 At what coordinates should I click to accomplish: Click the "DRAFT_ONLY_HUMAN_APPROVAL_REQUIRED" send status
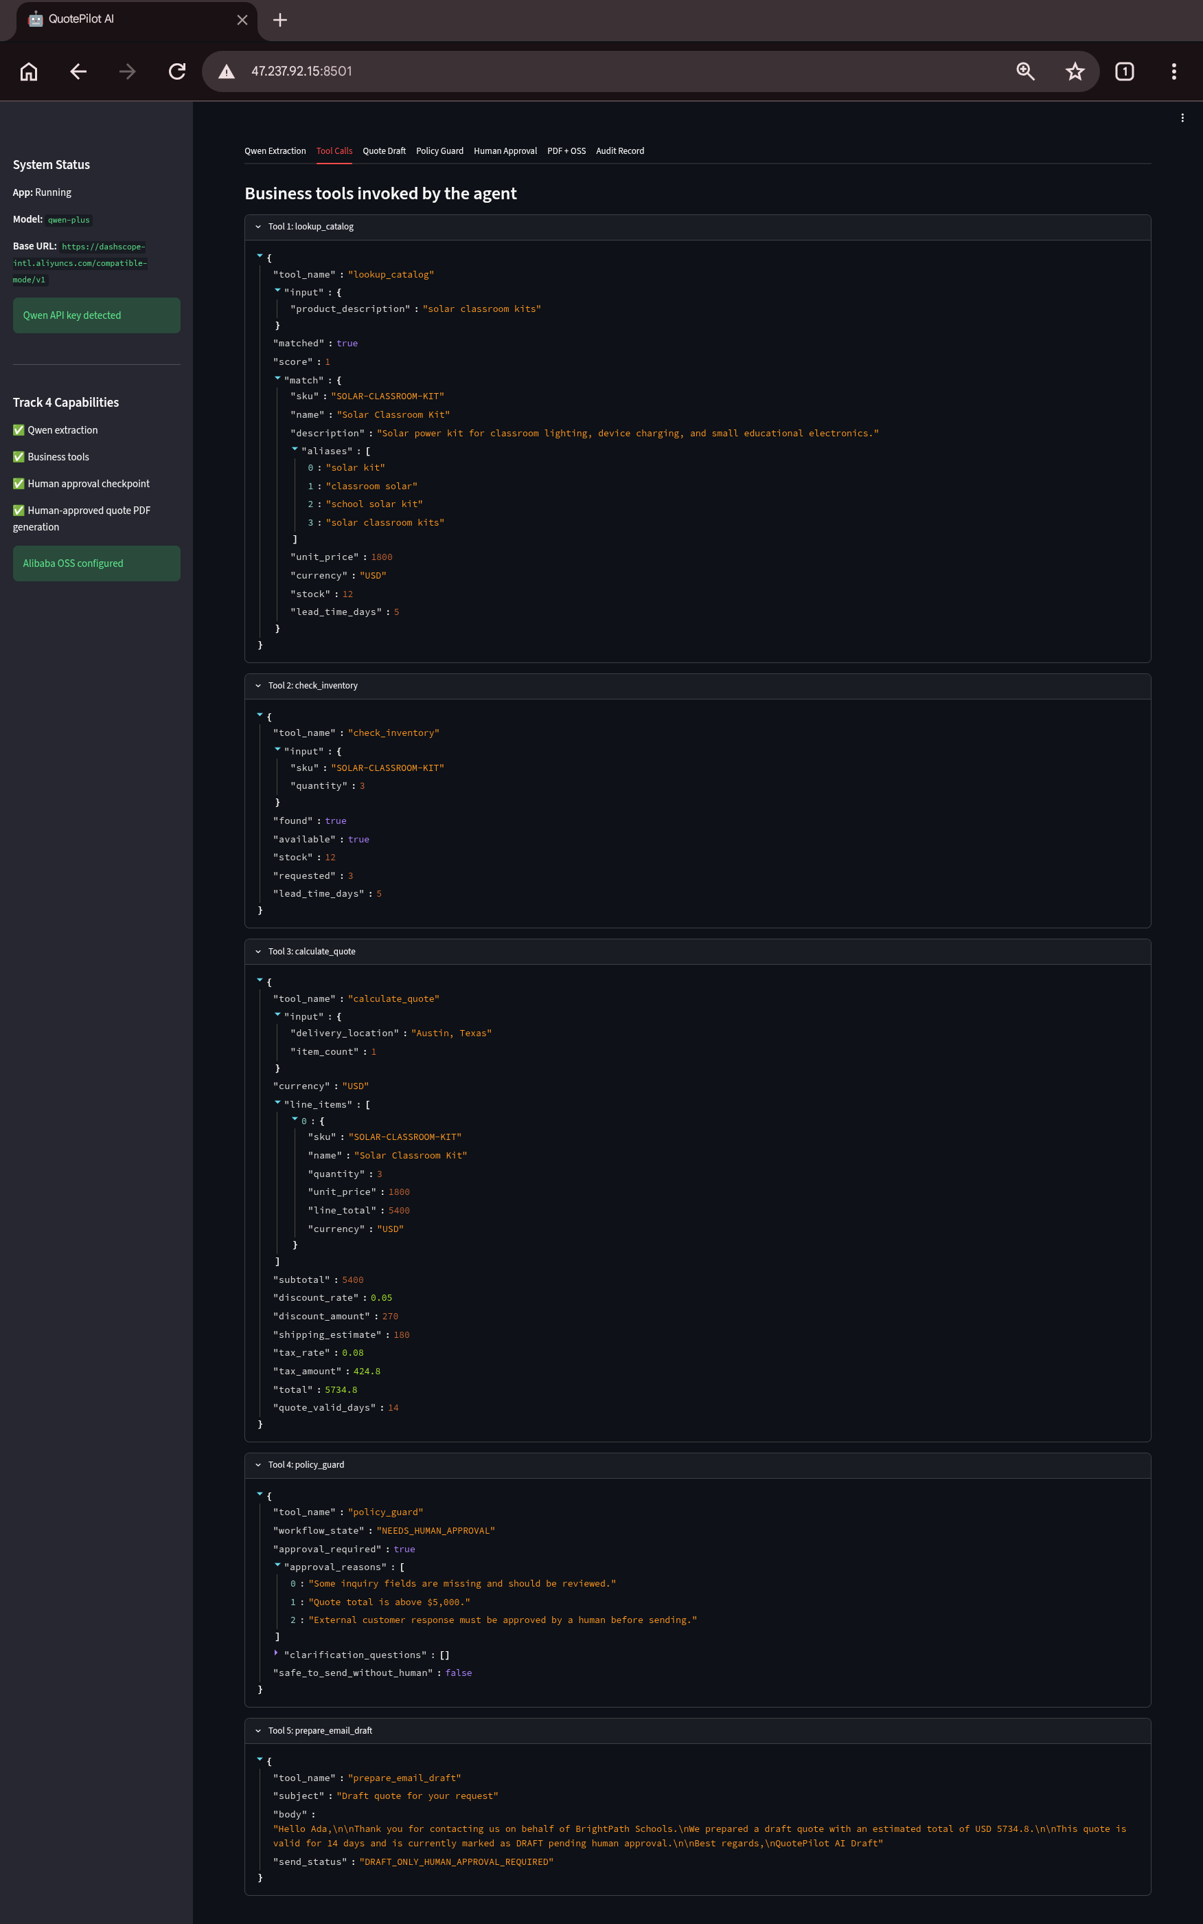coord(456,1862)
